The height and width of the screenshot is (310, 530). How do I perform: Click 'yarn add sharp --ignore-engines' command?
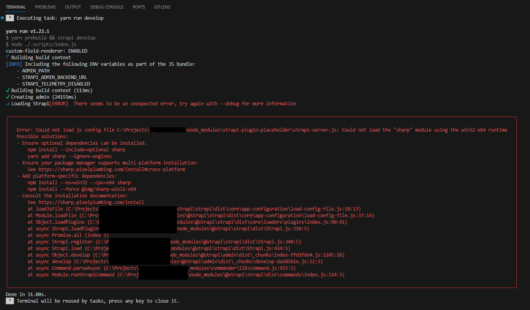[70, 156]
